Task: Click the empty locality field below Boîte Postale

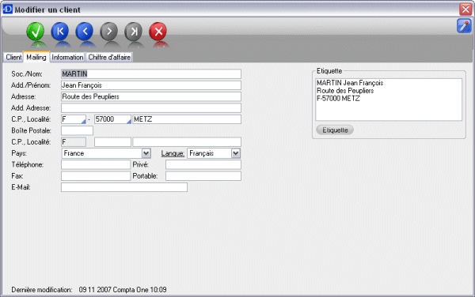Action: [x=187, y=142]
